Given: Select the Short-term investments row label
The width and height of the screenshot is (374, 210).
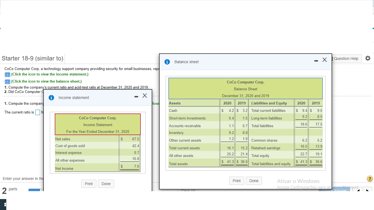Looking at the screenshot, I should (187, 118).
